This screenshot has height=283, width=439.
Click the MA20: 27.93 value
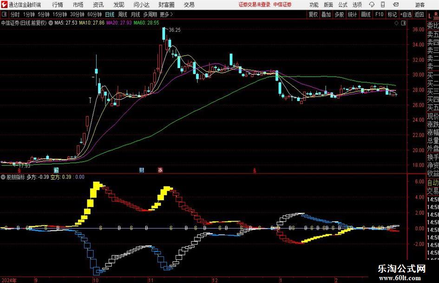(x=119, y=23)
